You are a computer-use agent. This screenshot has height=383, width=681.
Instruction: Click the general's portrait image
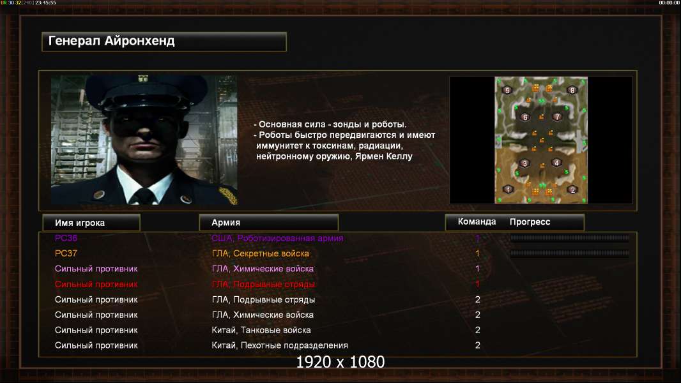144,140
